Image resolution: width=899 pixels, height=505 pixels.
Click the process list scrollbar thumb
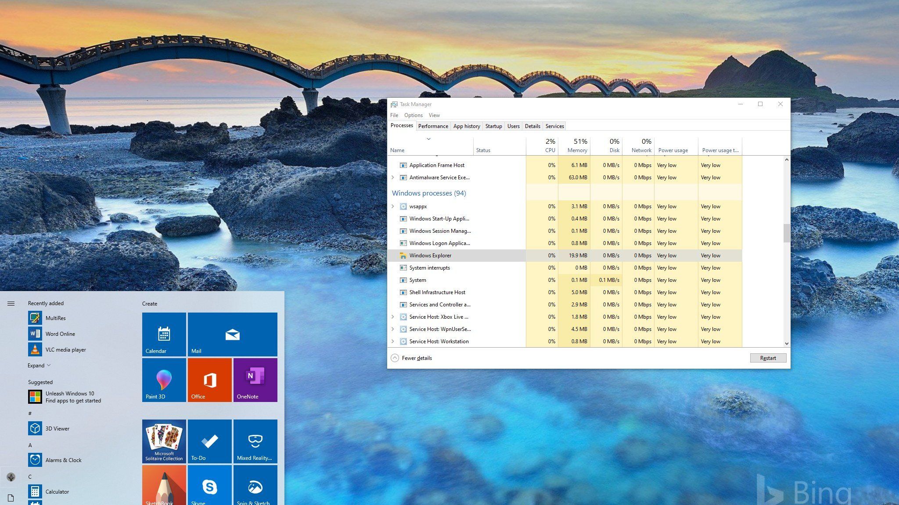point(786,233)
